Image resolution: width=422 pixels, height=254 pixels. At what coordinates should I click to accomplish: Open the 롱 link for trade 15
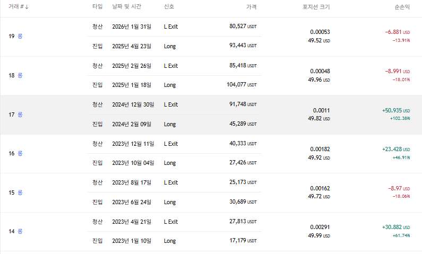click(20, 192)
